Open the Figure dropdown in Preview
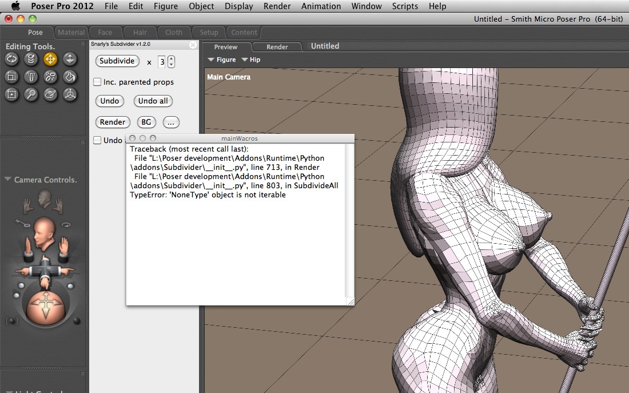Image resolution: width=629 pixels, height=393 pixels. [221, 59]
